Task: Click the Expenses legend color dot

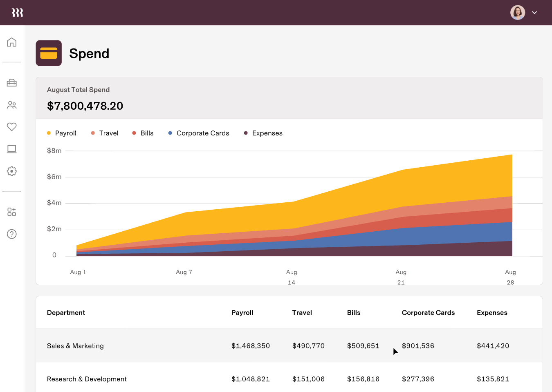Action: [246, 133]
